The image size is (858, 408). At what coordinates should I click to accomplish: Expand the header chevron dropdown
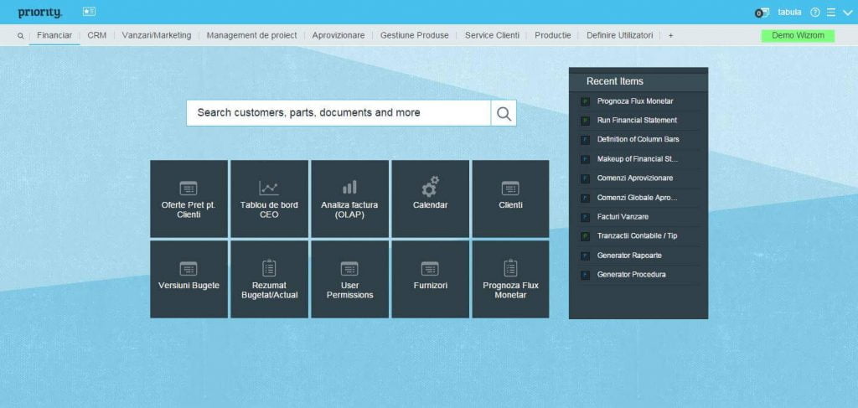(848, 13)
